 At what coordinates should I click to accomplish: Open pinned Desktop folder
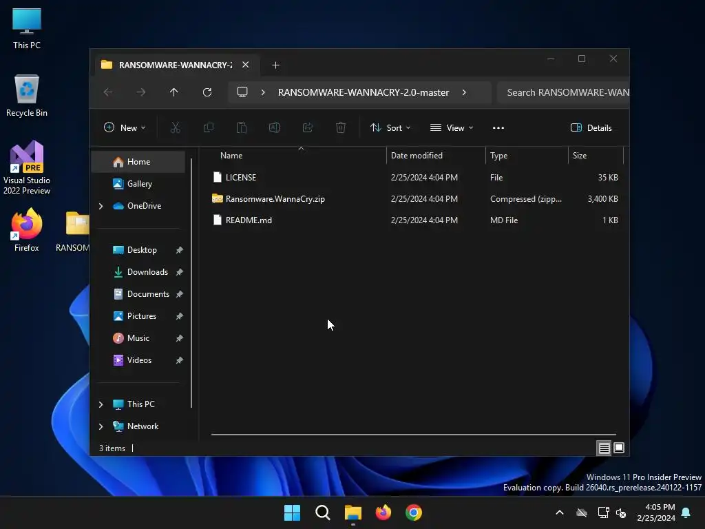(138, 250)
